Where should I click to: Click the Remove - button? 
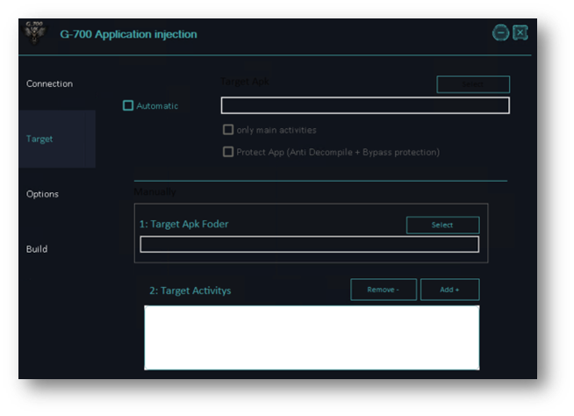[384, 290]
